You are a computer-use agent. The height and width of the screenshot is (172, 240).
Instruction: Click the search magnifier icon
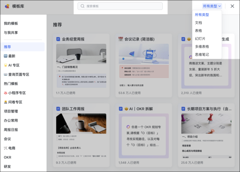(82, 6)
